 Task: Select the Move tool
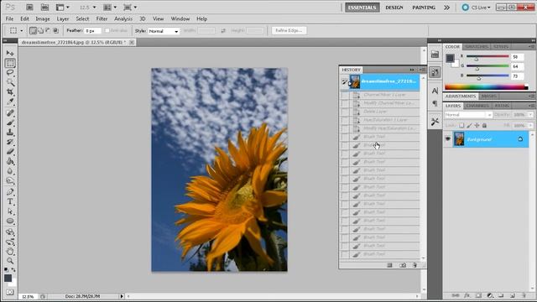click(x=10, y=54)
